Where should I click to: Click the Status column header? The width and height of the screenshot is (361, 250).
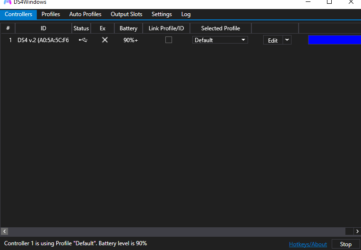(x=81, y=28)
